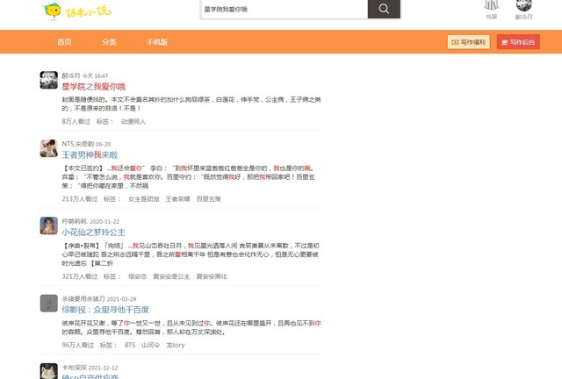Image resolution: width=562 pixels, height=379 pixels.
Task: Open 醉冷月 author avatar in first result
Action: pos(48,81)
